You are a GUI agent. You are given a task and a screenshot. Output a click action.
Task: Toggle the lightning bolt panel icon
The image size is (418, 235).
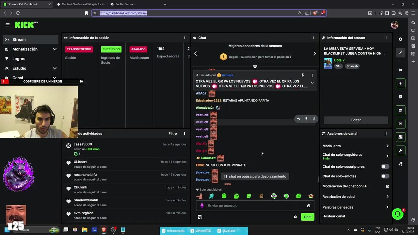coord(400,84)
